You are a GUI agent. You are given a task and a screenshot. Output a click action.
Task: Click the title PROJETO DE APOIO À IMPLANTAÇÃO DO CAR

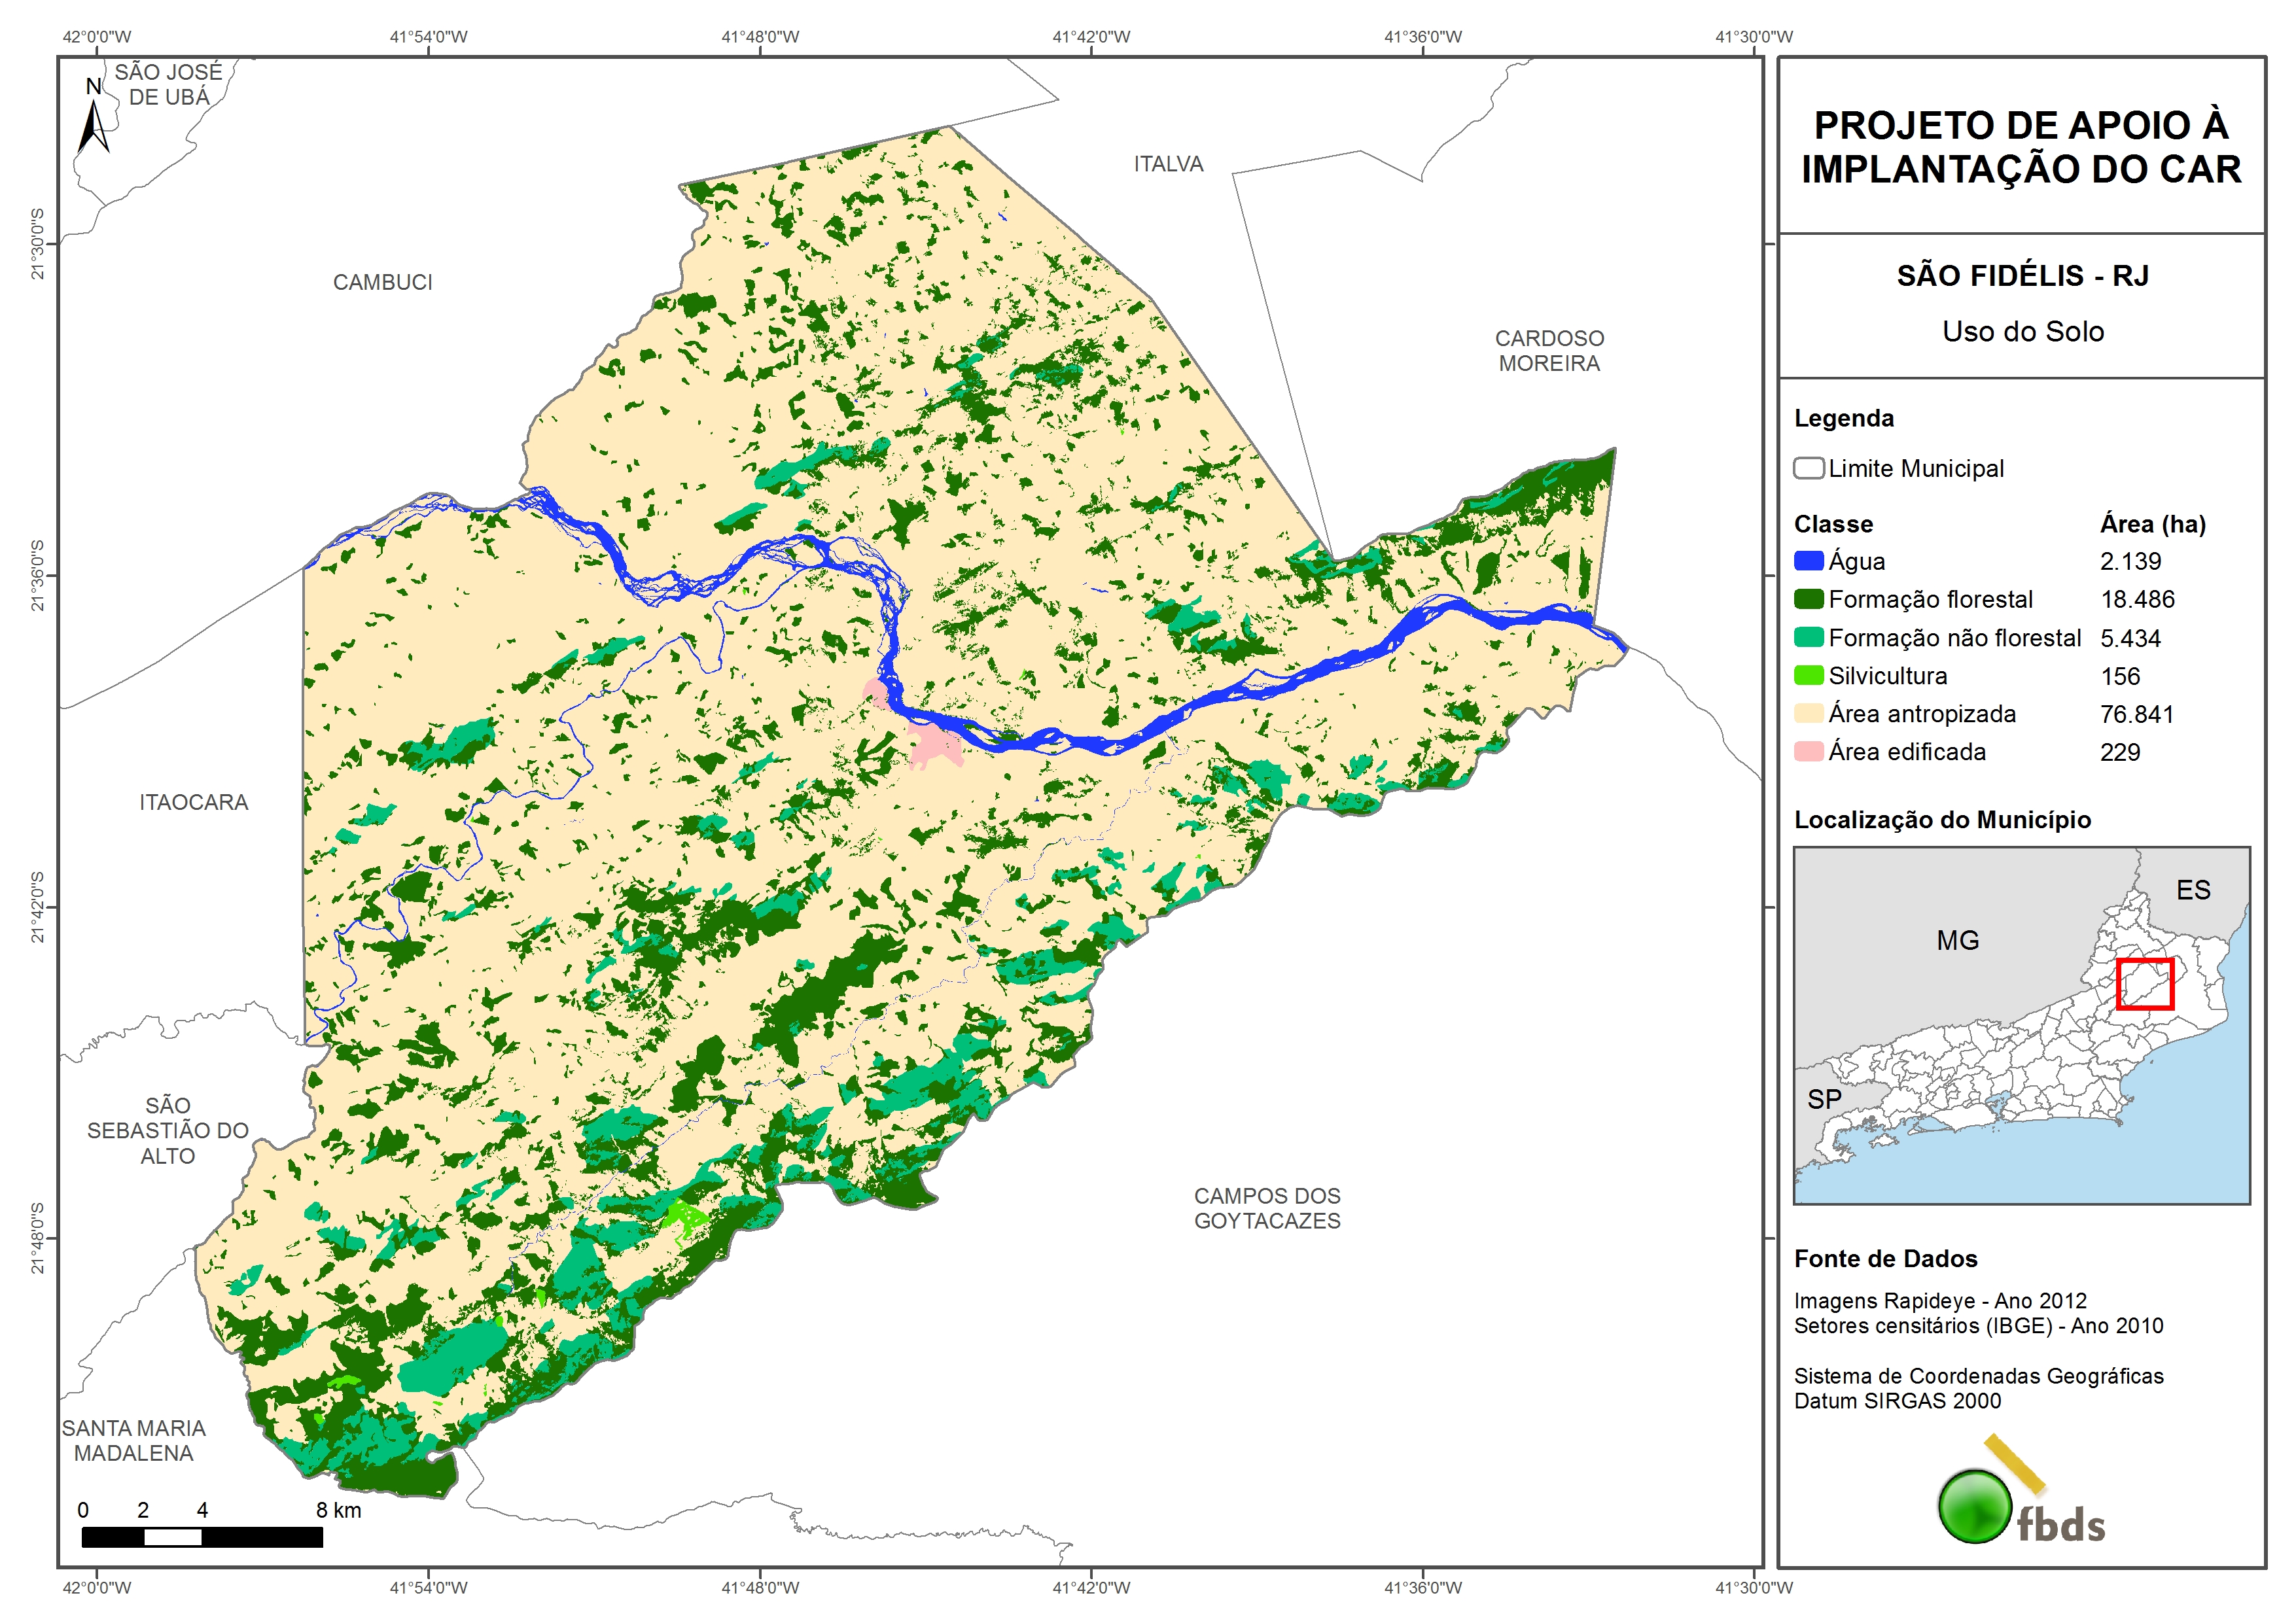[2021, 147]
